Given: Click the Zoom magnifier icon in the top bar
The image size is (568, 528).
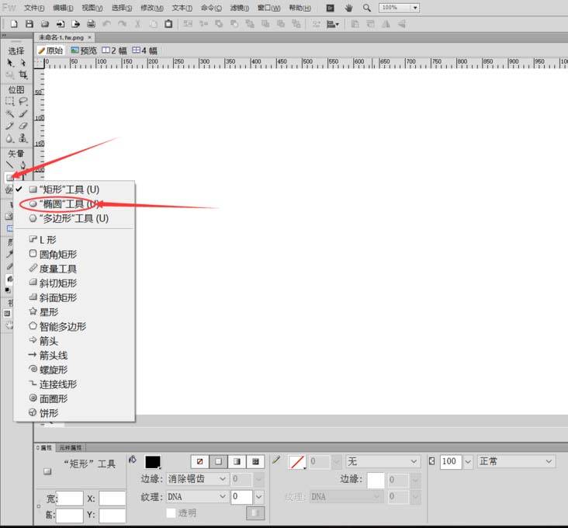Looking at the screenshot, I should [367, 8].
